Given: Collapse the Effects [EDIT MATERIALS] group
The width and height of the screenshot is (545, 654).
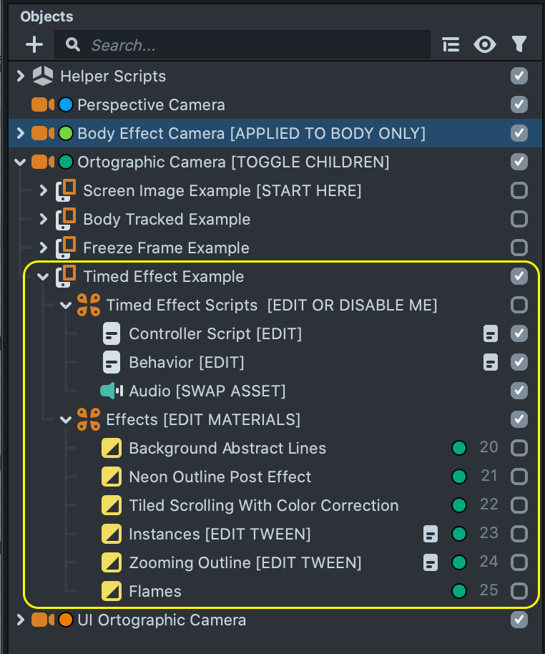Looking at the screenshot, I should click(66, 420).
